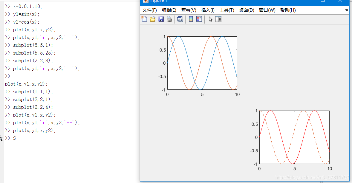352x183 pixels.
Task: Click the Link Plot toolbar icon
Action: tap(180, 19)
